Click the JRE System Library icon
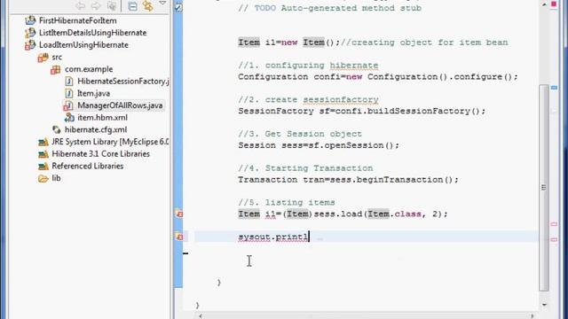 point(43,142)
